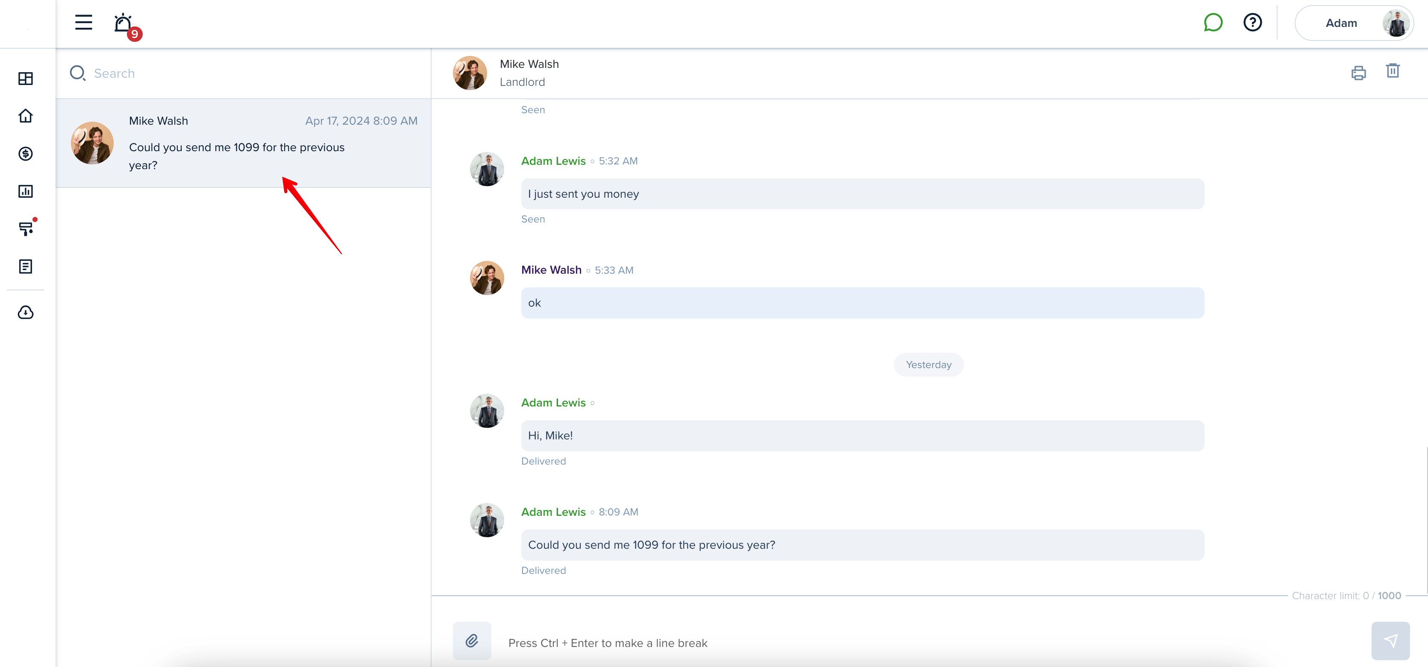Focus the Search conversations field
The image size is (1428, 667).
tap(244, 73)
